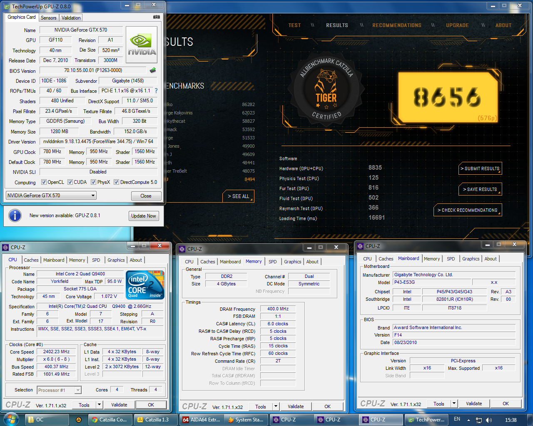Click the Intel Core 2 Quad logo
Viewport: 533px width, 426px height.
click(x=145, y=285)
